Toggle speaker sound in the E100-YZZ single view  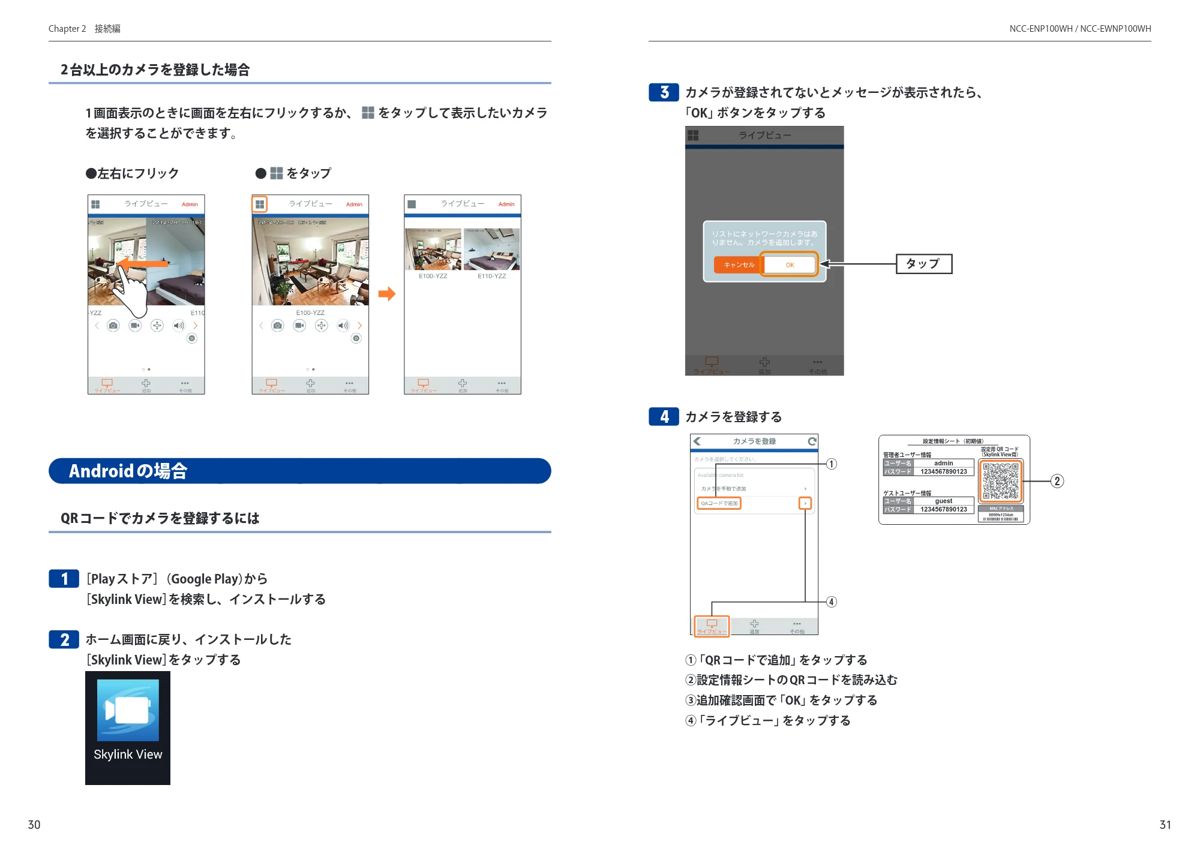[343, 326]
